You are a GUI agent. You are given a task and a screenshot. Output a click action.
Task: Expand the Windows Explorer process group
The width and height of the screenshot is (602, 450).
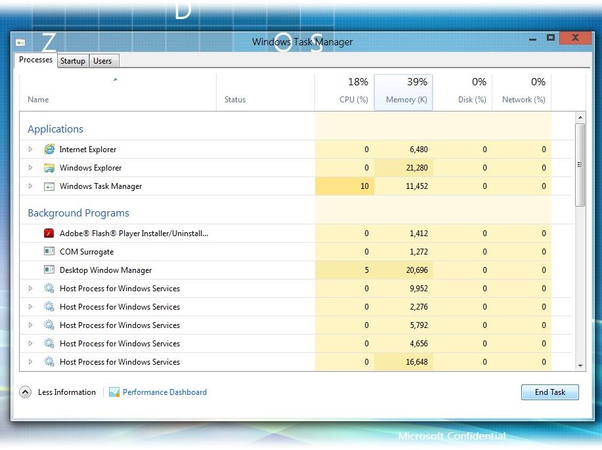[30, 168]
